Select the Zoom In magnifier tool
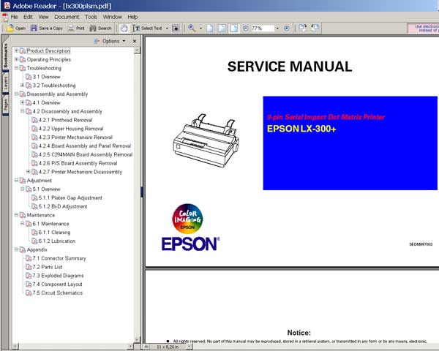 [x=192, y=29]
